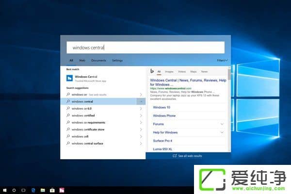Click the 'windows central' search input field
291x194 pixels.
pos(145,48)
